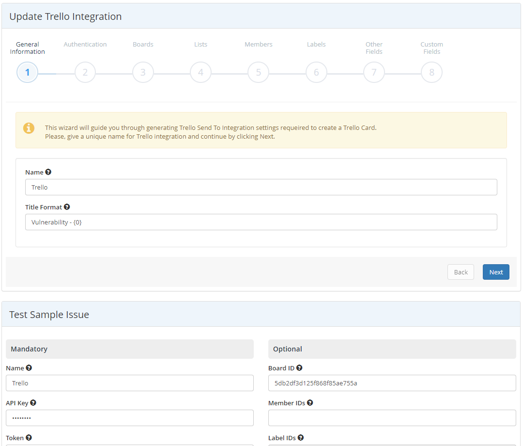
Task: Go to step 2 Authentication
Action: 85,73
